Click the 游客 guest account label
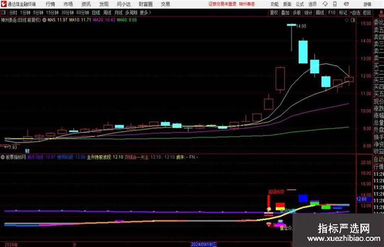 [x=367, y=4]
